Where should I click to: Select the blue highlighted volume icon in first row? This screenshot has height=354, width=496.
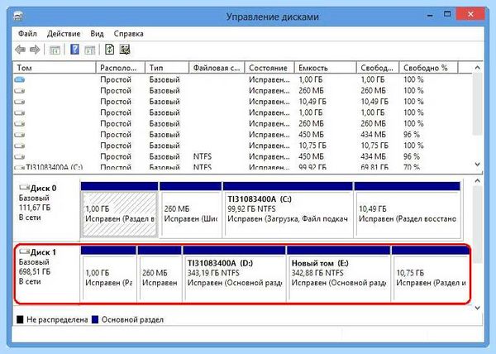click(20, 79)
